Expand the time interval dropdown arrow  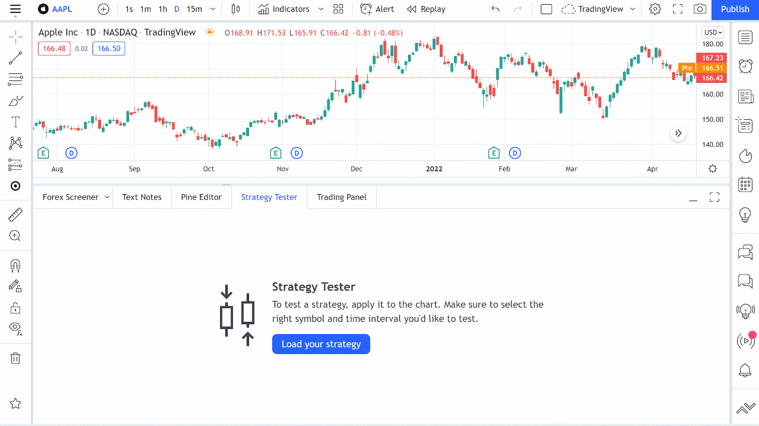[213, 9]
